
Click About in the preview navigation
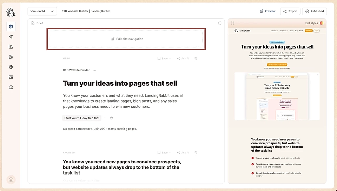[301, 31]
